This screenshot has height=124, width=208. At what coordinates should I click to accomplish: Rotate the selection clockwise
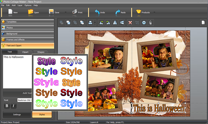(108, 23)
